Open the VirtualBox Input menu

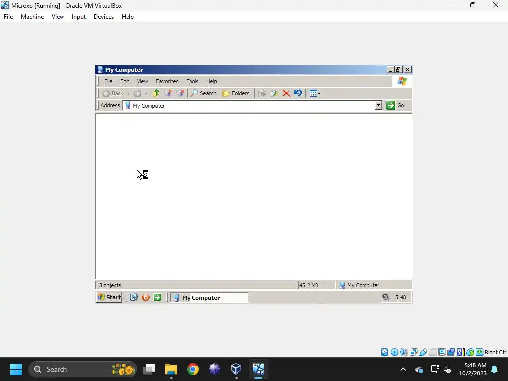[x=79, y=17]
